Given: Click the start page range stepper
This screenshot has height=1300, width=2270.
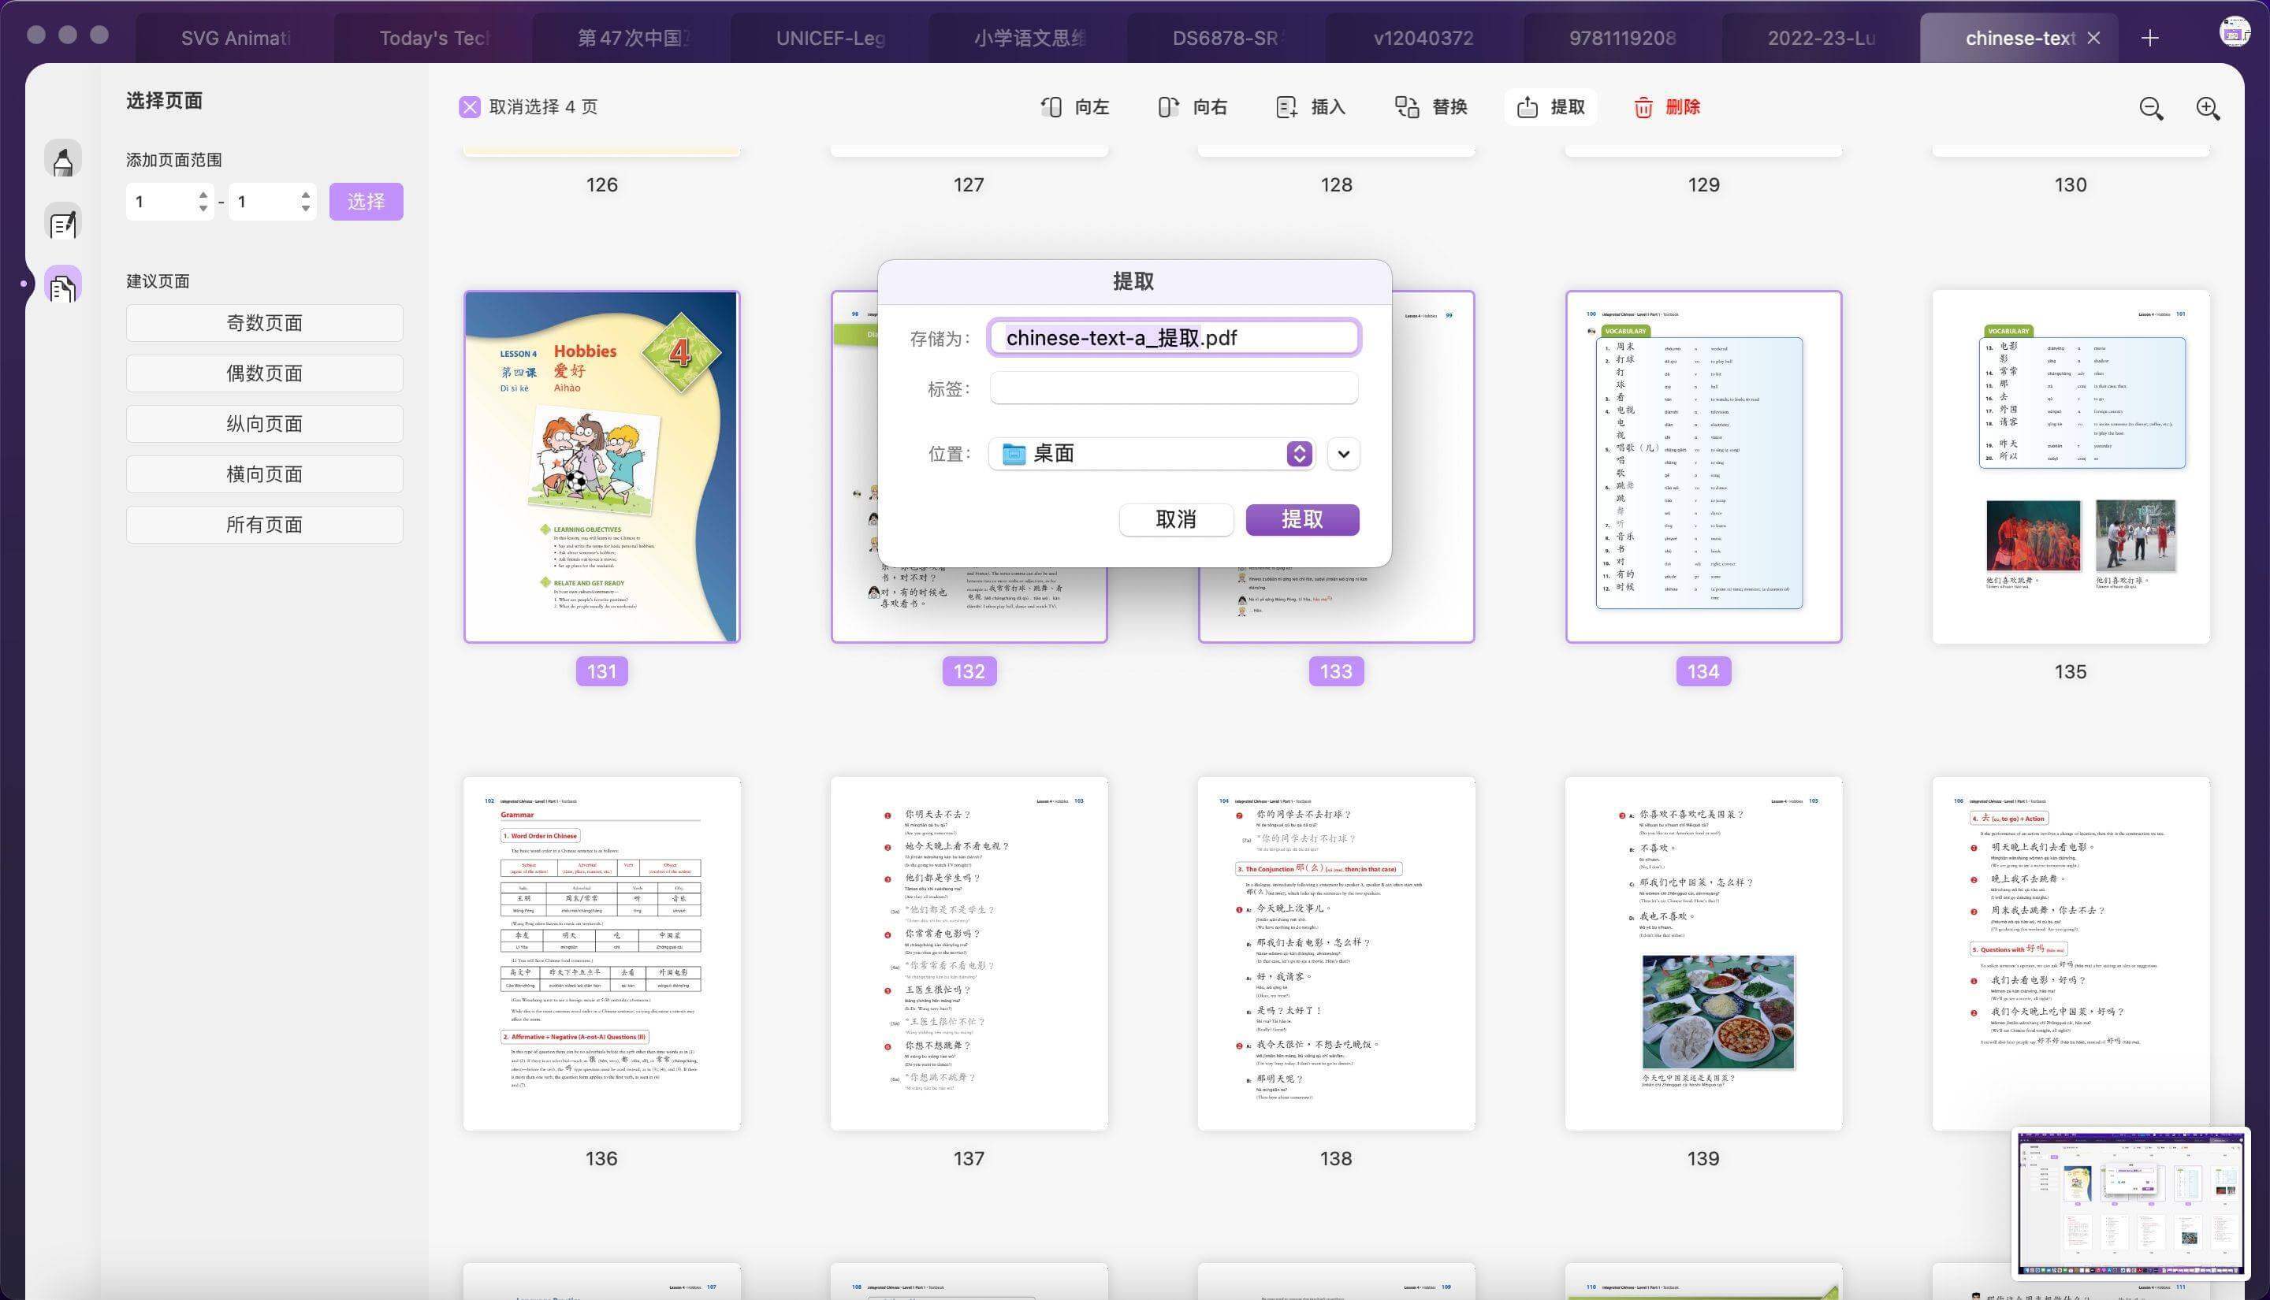Looking at the screenshot, I should [203, 202].
